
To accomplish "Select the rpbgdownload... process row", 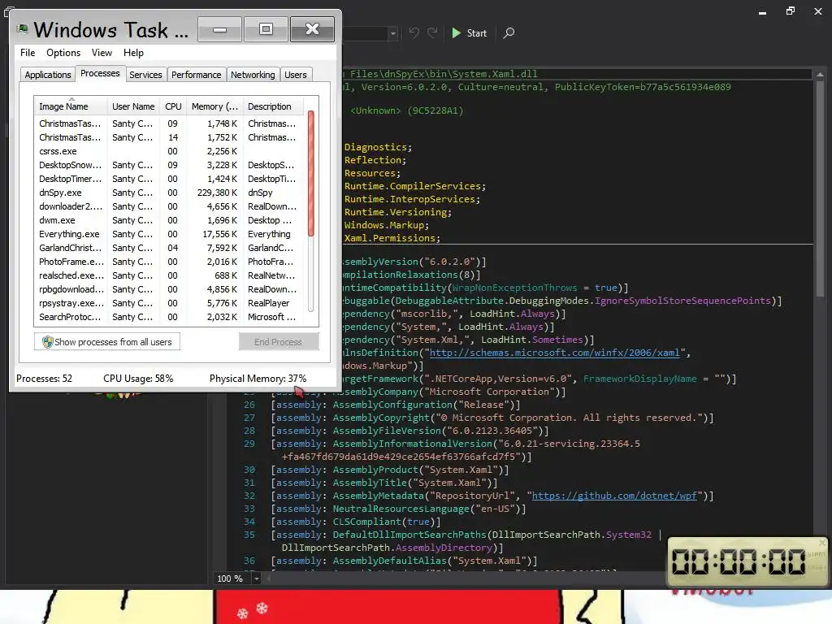I will pyautogui.click(x=170, y=289).
